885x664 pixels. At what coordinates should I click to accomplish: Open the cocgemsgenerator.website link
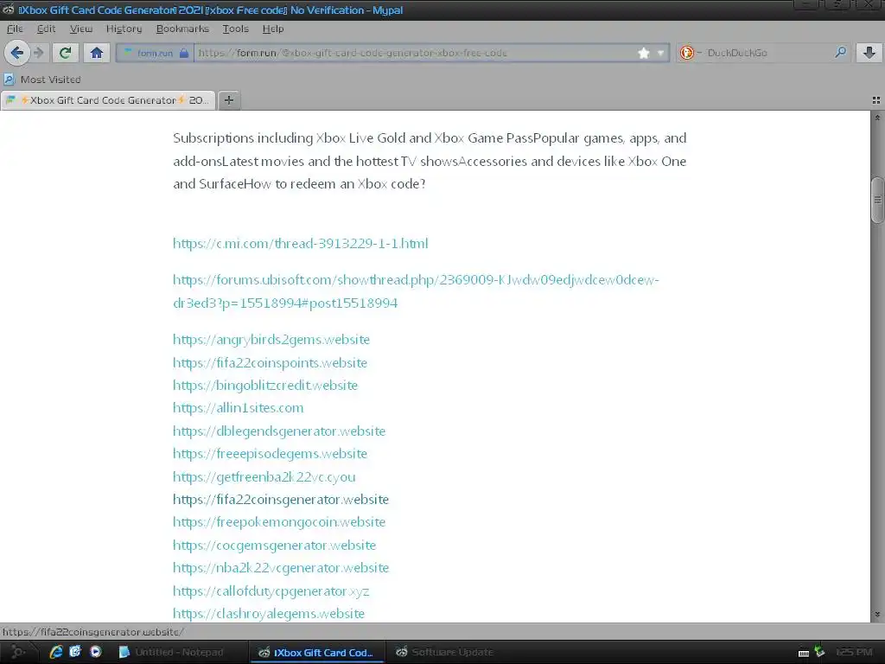(x=274, y=545)
